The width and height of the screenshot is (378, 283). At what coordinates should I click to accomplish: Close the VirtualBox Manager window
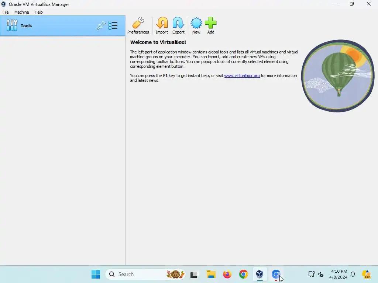pyautogui.click(x=369, y=4)
